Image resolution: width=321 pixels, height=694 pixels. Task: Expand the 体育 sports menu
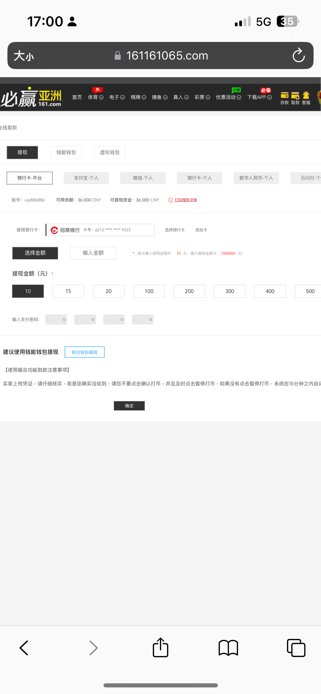coord(95,97)
